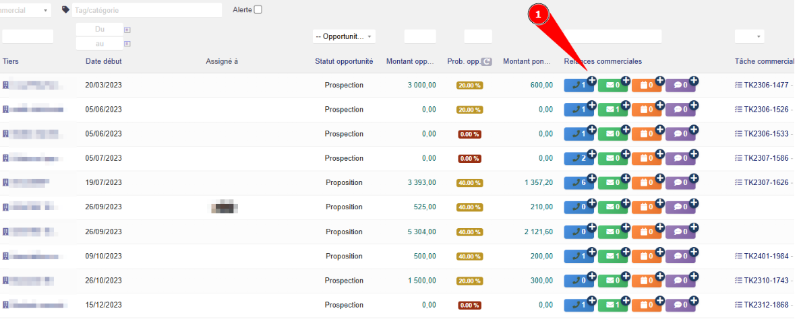Screen dimensions: 801x319
Task: Click the building icon on the 20/03/2023 row
Action: pos(6,85)
